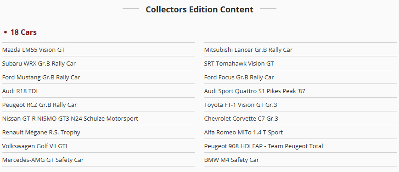Select Subaru WRX Gr.B Rally Car
This screenshot has width=399, height=172.
(x=98, y=63)
